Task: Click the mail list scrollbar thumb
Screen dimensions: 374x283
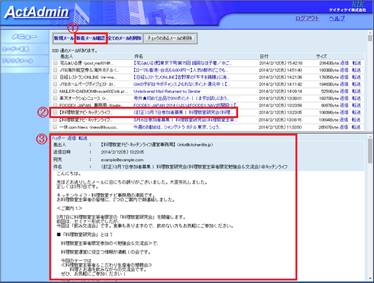Action: pos(370,38)
